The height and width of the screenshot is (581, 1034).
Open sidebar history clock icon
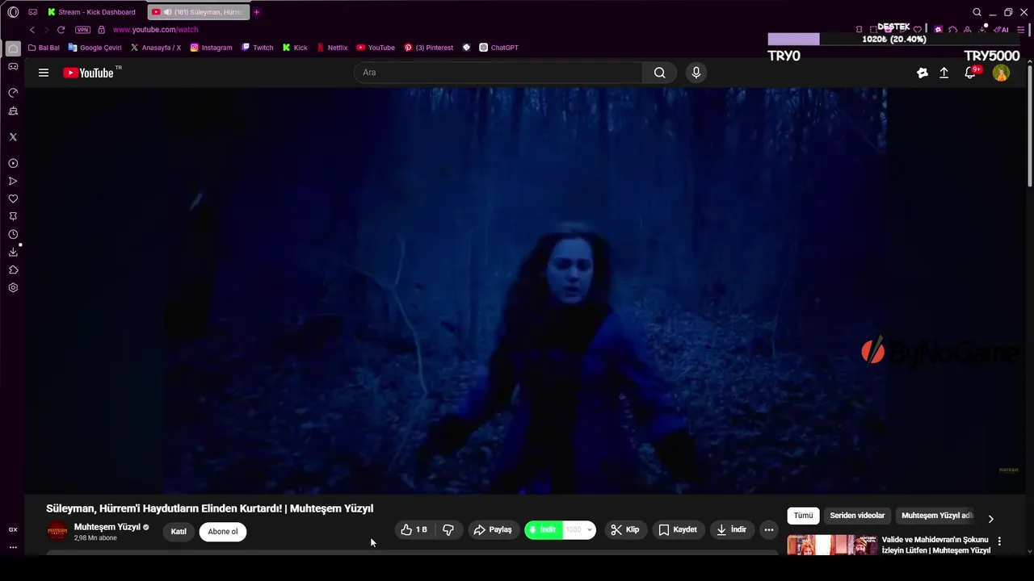pyautogui.click(x=13, y=235)
